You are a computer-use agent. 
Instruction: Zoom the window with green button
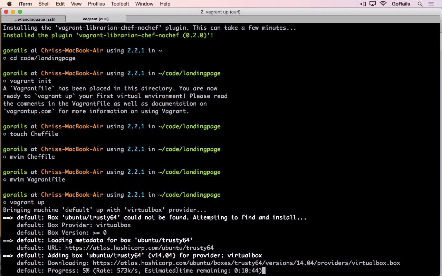coord(20,12)
